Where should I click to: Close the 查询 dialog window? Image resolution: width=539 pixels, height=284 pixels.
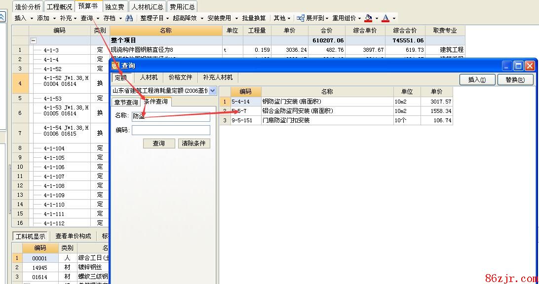point(530,66)
